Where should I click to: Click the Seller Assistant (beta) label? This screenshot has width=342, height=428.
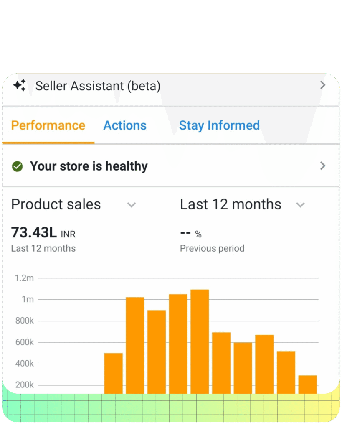coord(98,86)
